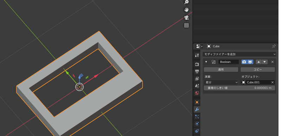Click the Boolean modifier type icon
281x136 pixels.
(213, 62)
